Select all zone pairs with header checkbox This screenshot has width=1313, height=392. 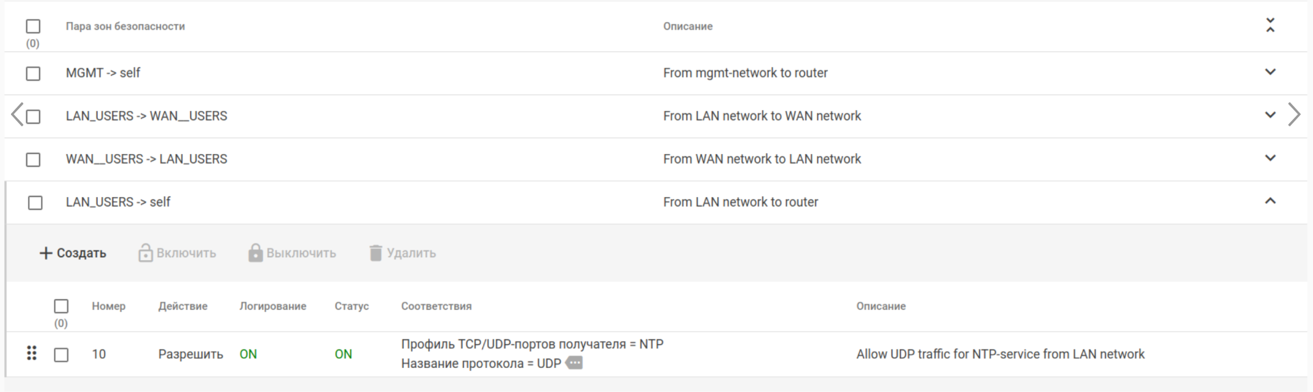click(33, 26)
